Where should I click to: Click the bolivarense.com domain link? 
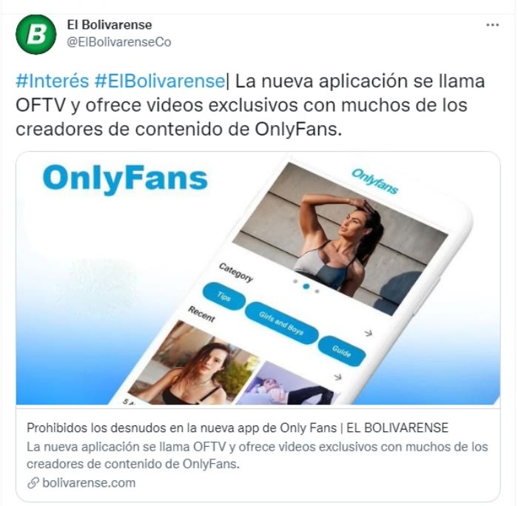[x=89, y=483]
